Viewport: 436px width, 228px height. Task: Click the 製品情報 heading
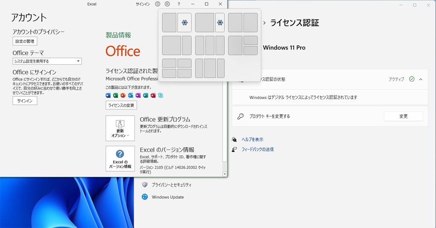[118, 35]
